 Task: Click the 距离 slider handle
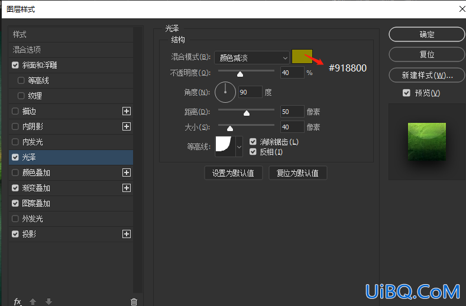pyautogui.click(x=247, y=113)
